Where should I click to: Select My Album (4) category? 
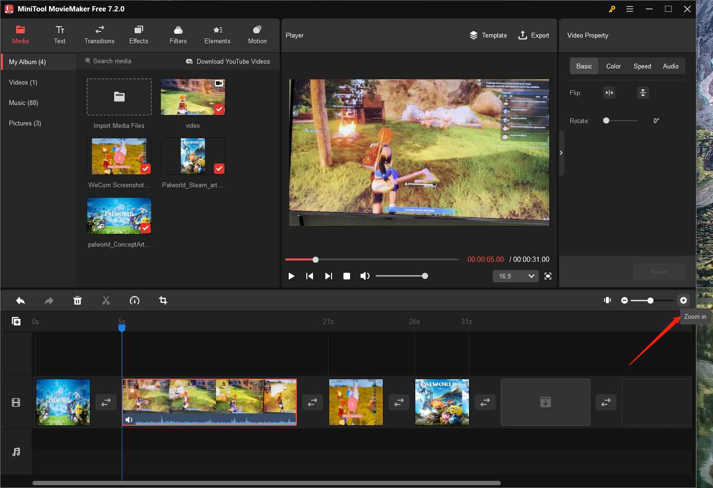click(x=39, y=62)
